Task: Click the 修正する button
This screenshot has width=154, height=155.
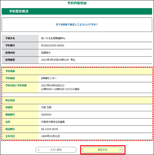Action: pos(102,150)
